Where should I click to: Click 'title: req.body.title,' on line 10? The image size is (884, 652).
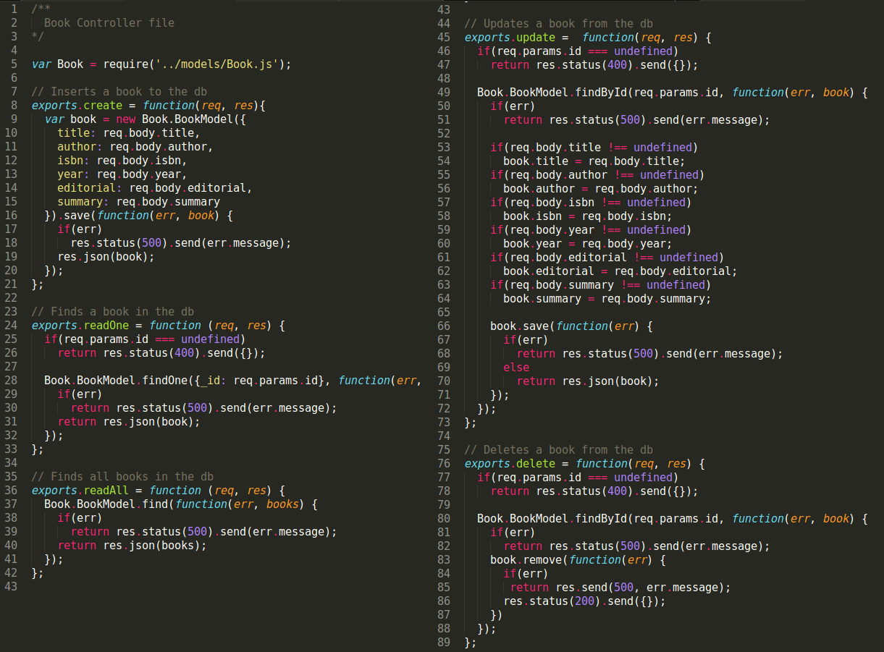pyautogui.click(x=129, y=132)
